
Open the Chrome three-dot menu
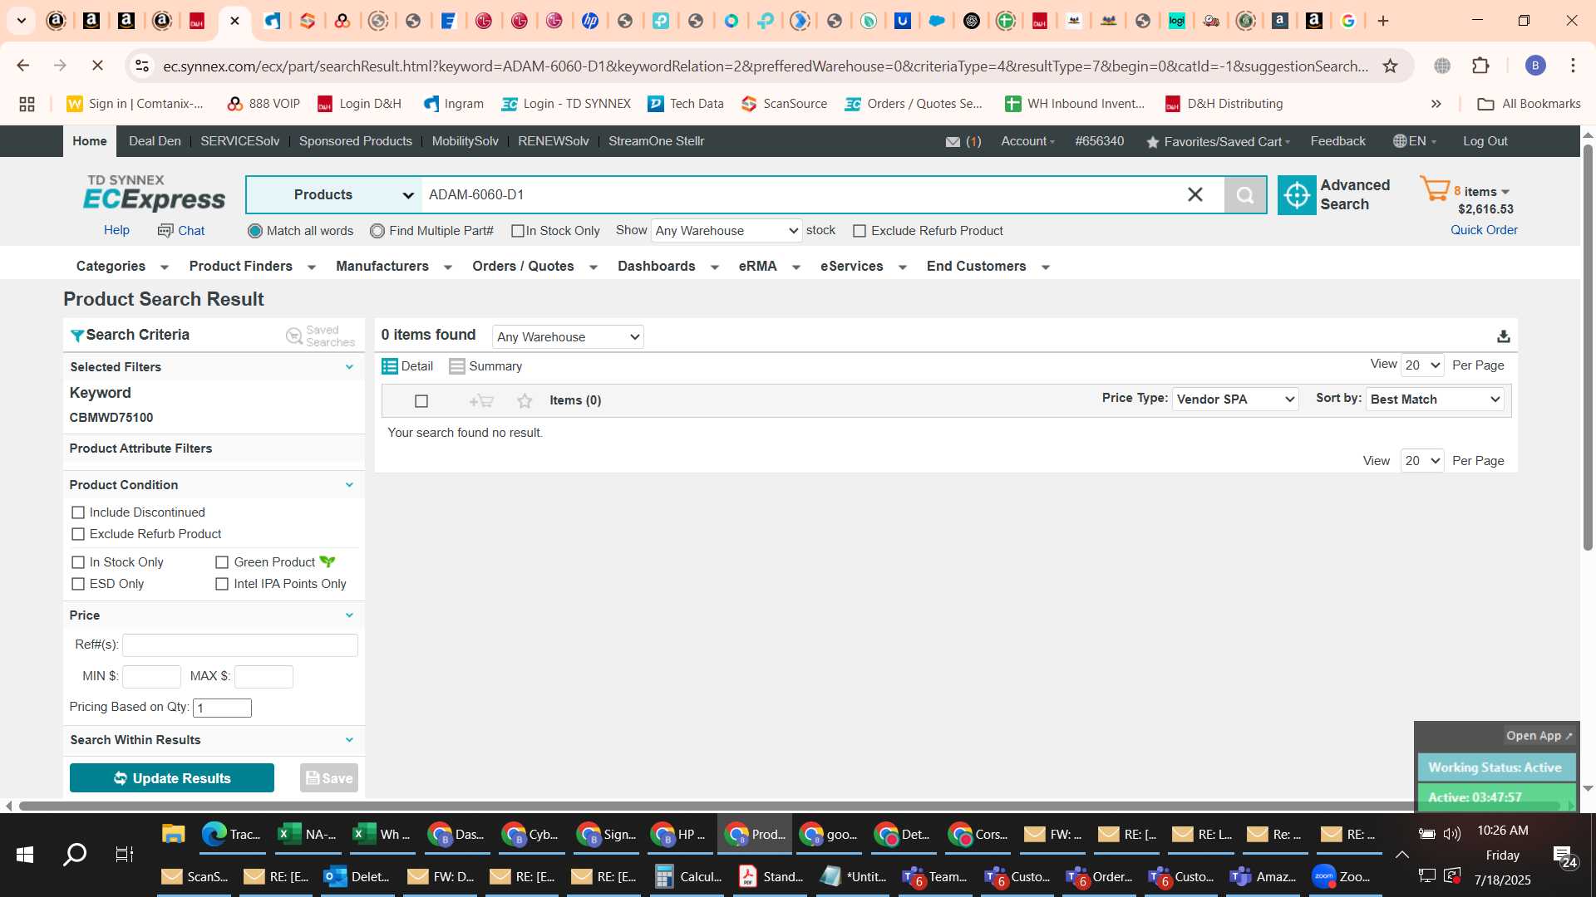(1573, 66)
